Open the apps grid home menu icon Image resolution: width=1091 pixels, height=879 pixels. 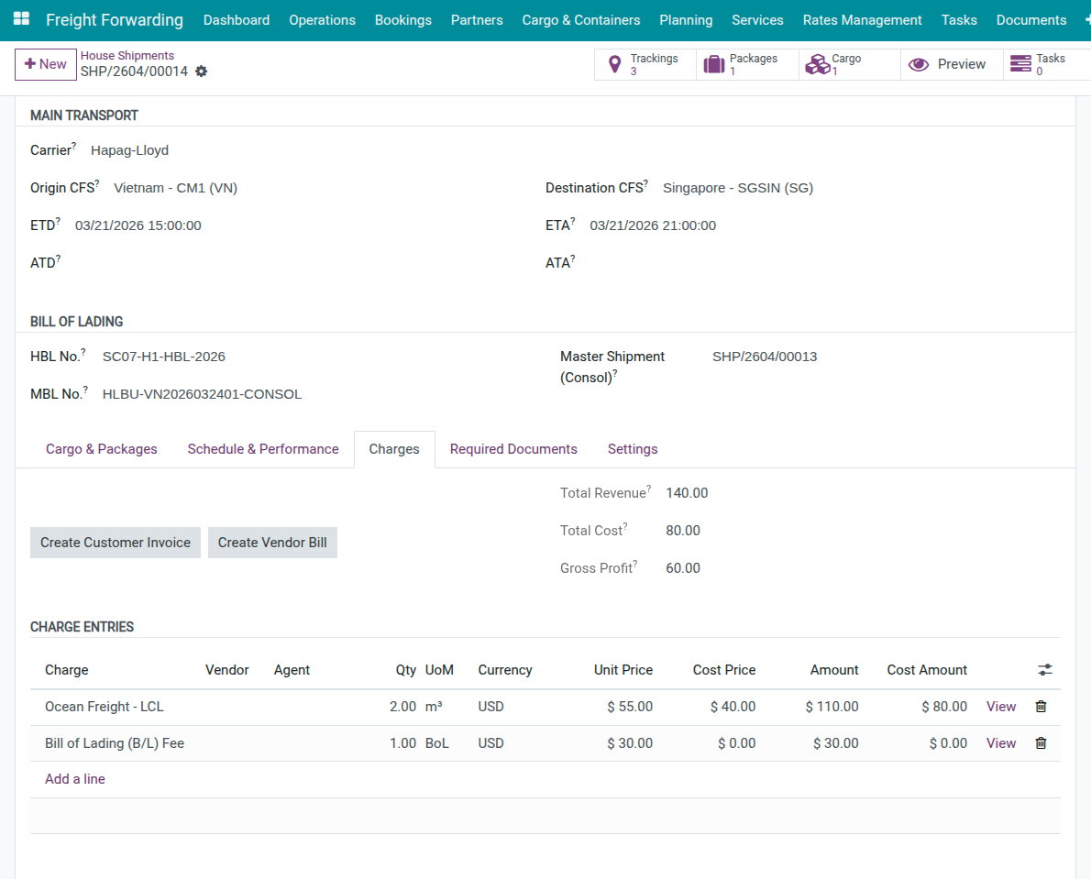pos(21,19)
